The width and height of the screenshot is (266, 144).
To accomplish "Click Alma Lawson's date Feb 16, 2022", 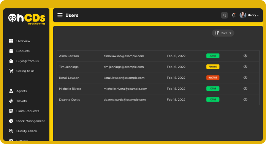I will click(176, 56).
